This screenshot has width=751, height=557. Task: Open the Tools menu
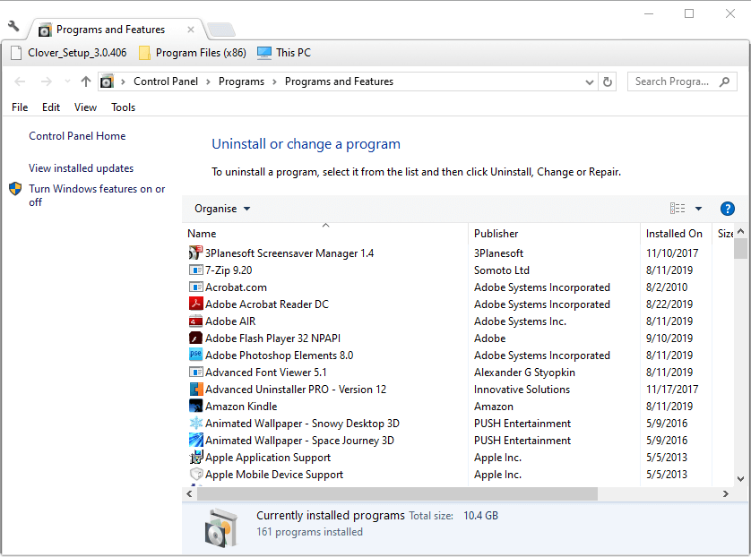point(123,107)
